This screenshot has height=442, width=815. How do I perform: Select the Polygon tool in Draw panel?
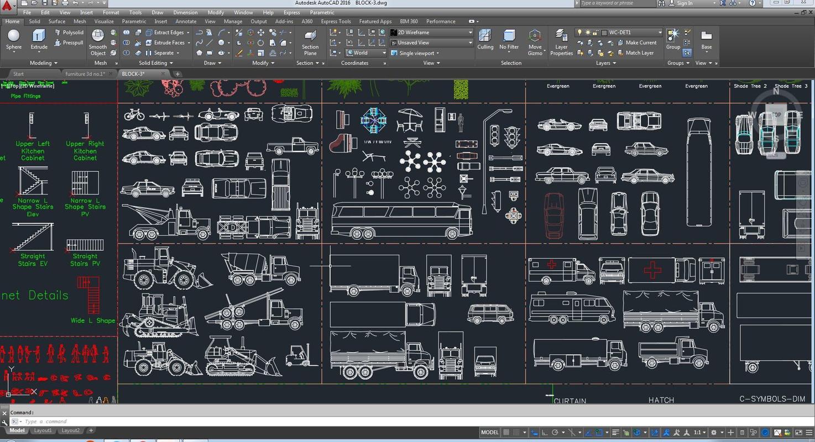tap(199, 53)
